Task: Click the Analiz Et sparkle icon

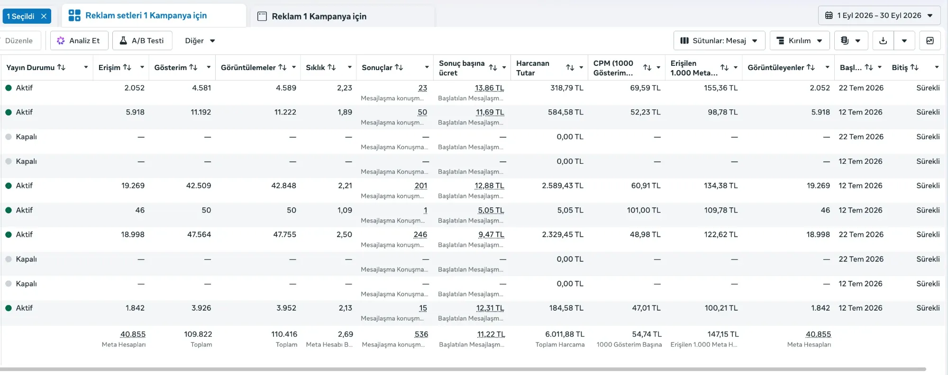Action: pos(61,41)
